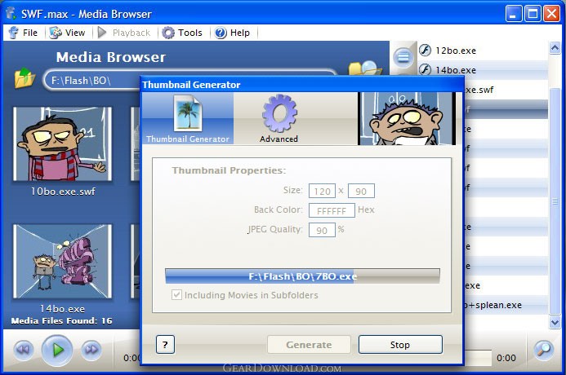Click the folder search icon in Media Browser
The width and height of the screenshot is (566, 375).
pyautogui.click(x=364, y=68)
